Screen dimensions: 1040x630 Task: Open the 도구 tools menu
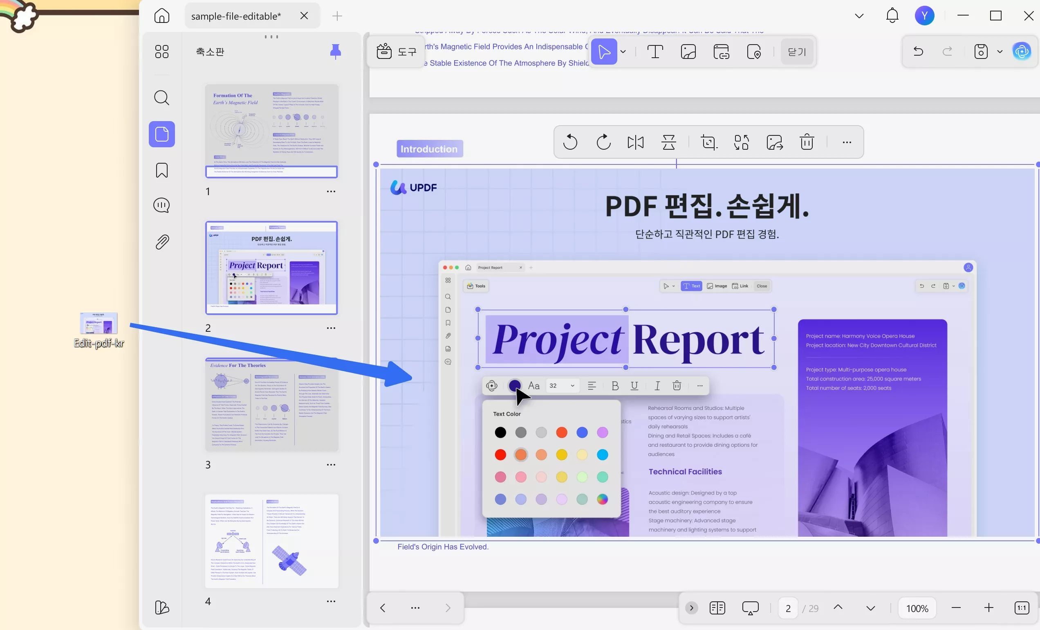pos(396,52)
